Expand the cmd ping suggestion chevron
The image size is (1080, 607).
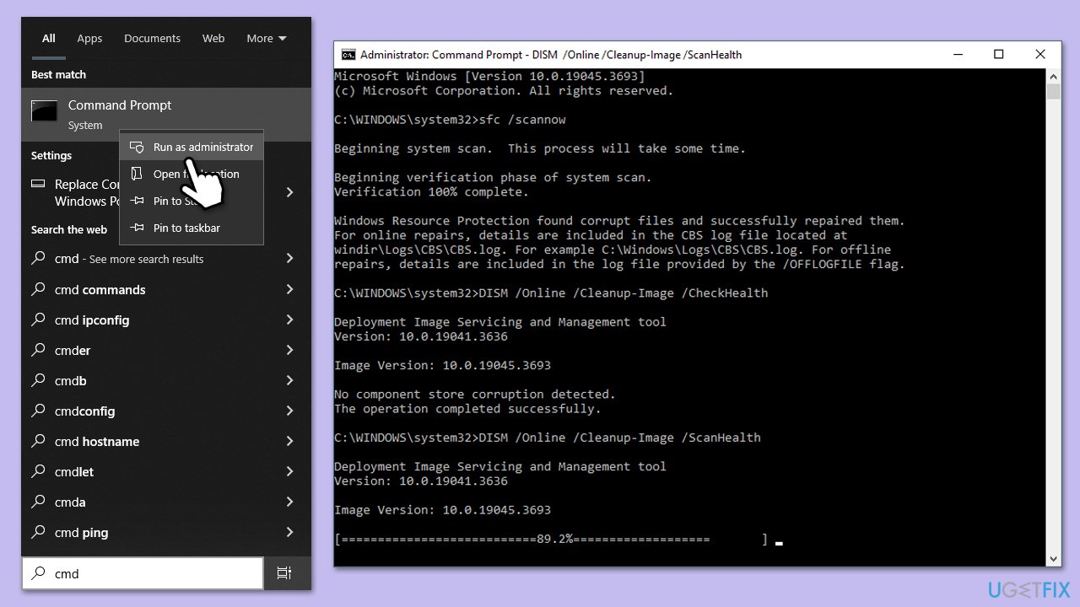[289, 533]
